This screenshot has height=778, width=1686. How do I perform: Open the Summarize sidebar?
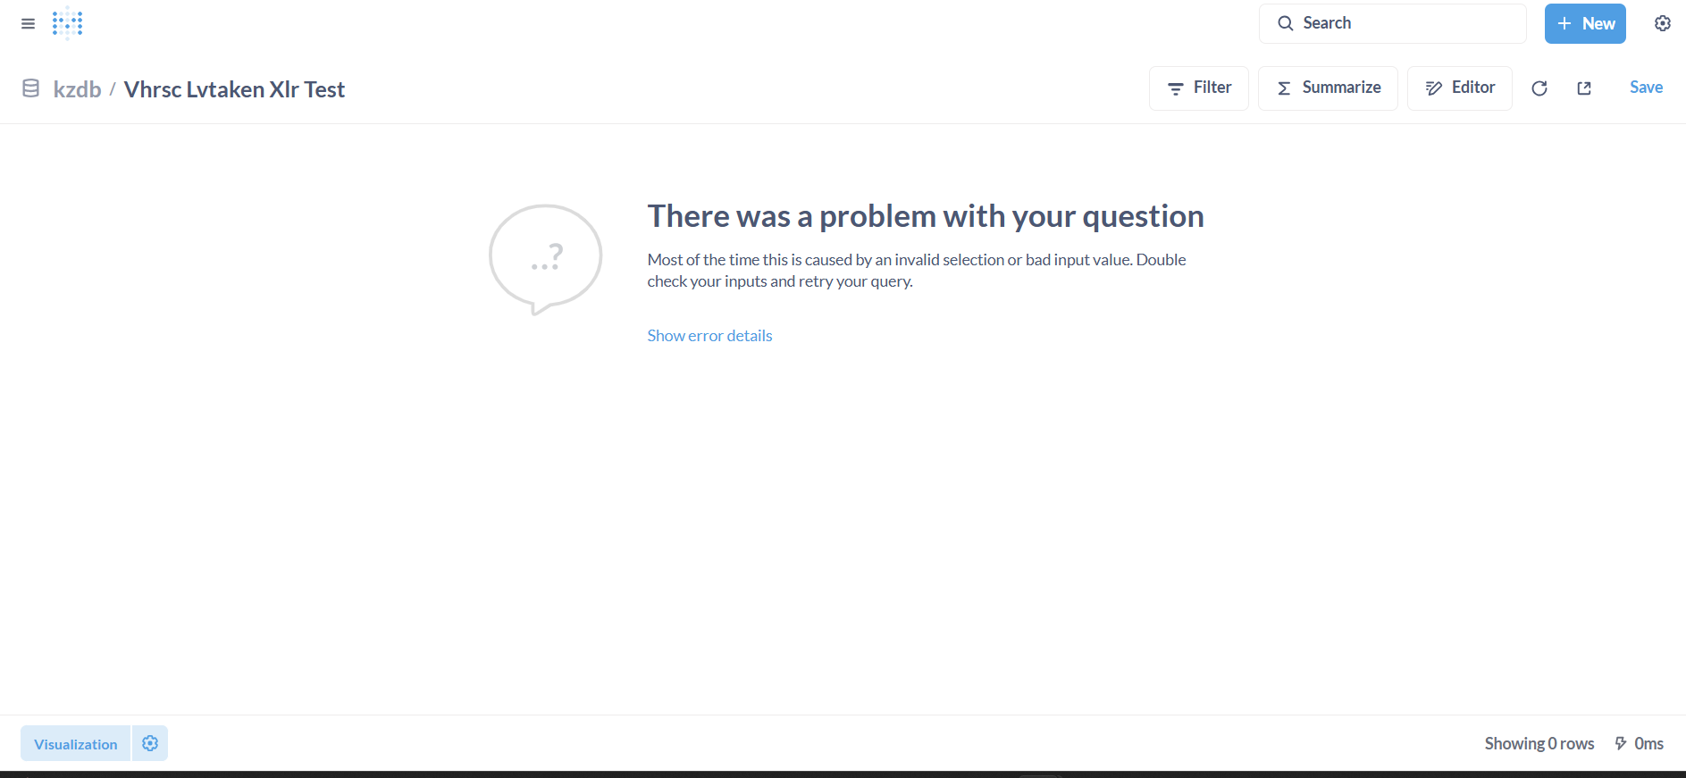pyautogui.click(x=1328, y=88)
